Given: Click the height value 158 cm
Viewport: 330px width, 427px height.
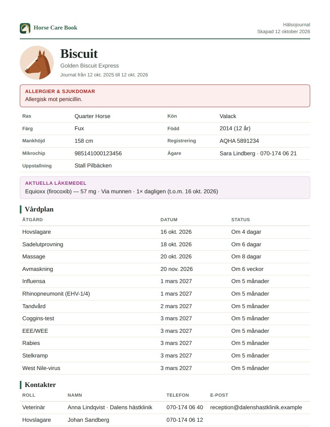Looking at the screenshot, I should coord(84,141).
